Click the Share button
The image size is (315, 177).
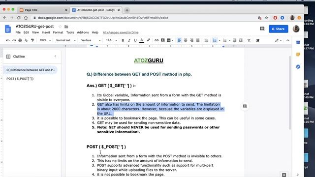pyautogui.click(x=279, y=29)
